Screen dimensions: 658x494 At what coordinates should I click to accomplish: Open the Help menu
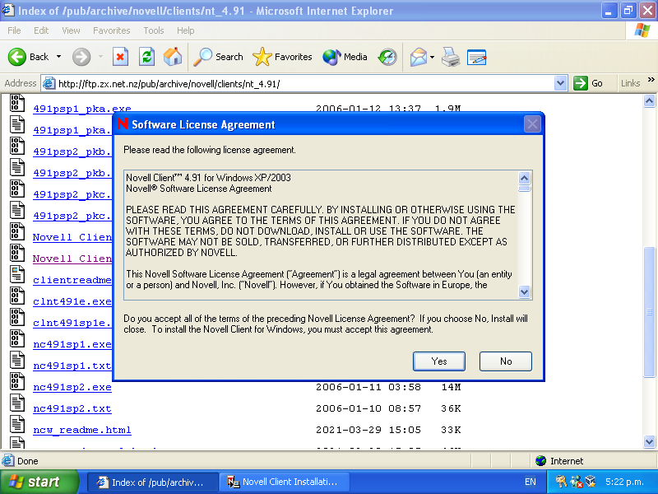pos(186,30)
